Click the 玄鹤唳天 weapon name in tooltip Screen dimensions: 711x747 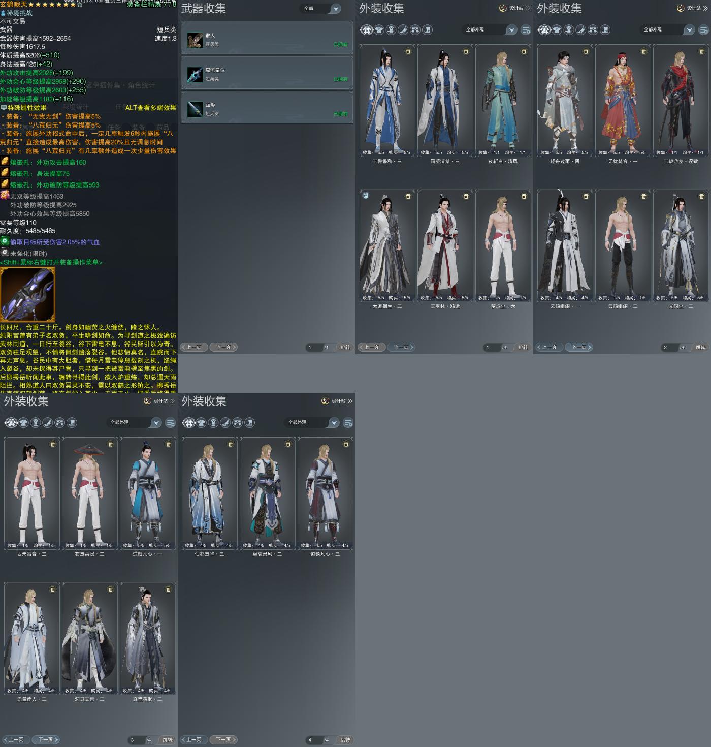click(x=14, y=4)
